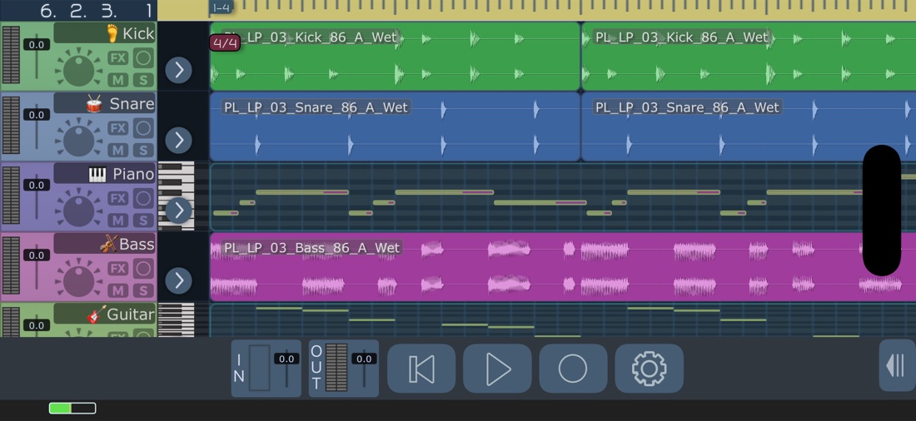Click the IN input level meter

(x=259, y=368)
